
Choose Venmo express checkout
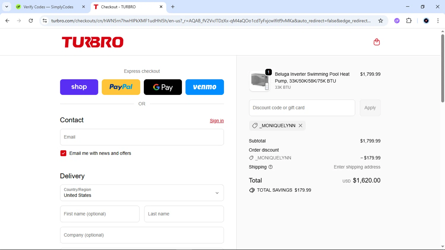point(205,87)
